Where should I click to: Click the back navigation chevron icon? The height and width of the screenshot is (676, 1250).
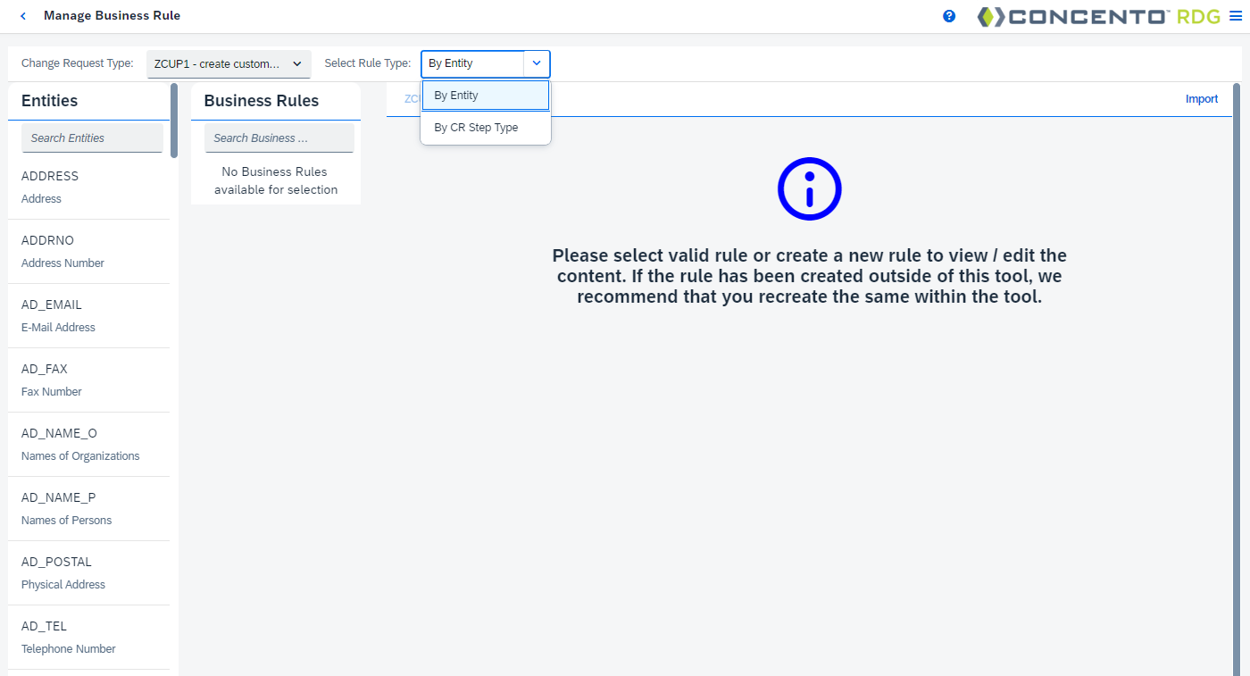(x=21, y=15)
